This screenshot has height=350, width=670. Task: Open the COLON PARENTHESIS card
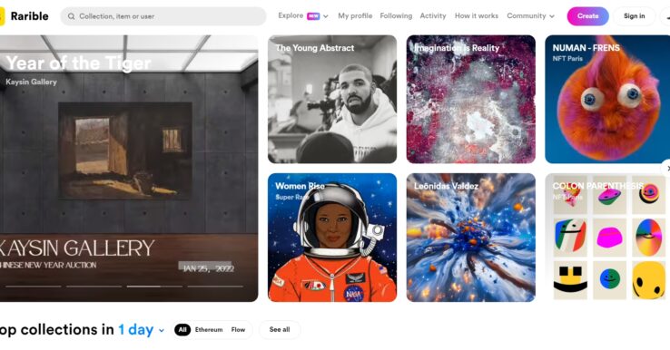[x=607, y=238]
